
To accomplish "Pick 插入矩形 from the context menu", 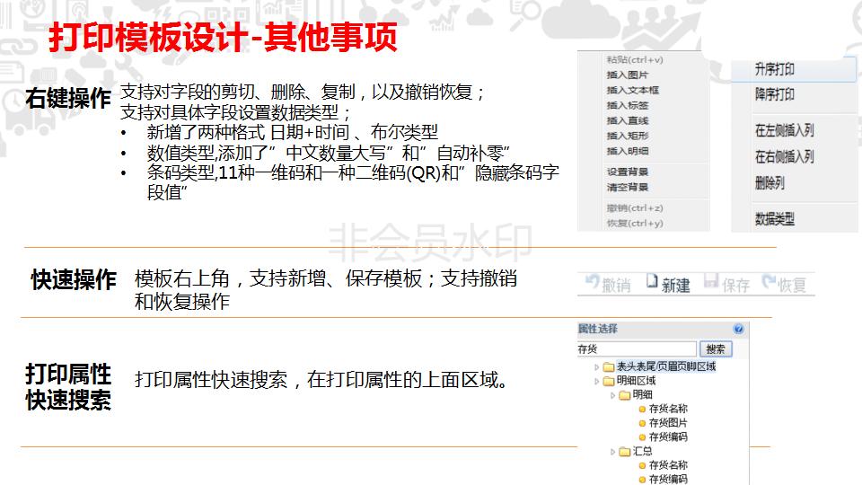I will tap(628, 136).
